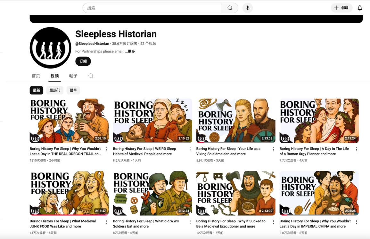Click the Imperial China video thumbnail
This screenshot has height=239, width=370.
[319, 193]
